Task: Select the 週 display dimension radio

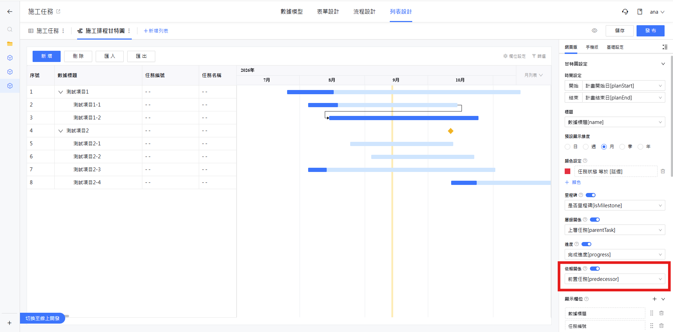Action: (x=586, y=147)
